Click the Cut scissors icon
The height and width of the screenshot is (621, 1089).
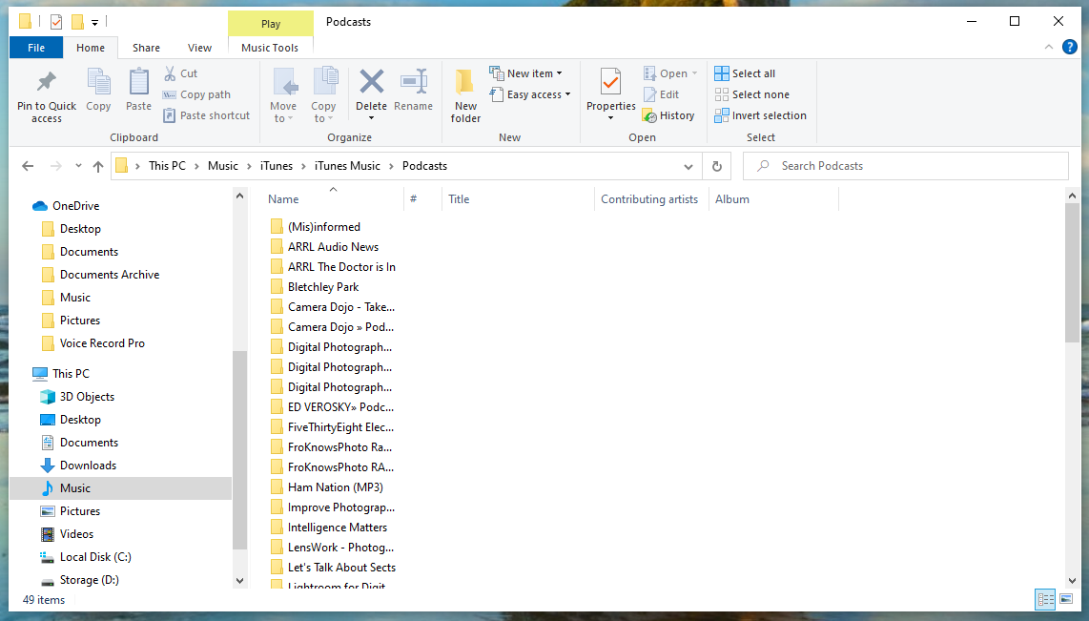[170, 73]
